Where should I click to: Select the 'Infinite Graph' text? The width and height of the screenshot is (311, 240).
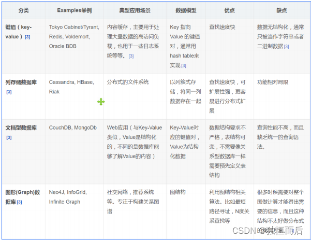tap(65, 202)
